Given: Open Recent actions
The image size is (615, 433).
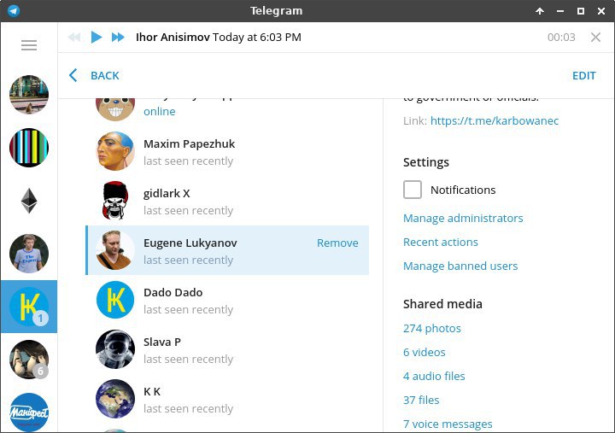Looking at the screenshot, I should [441, 242].
